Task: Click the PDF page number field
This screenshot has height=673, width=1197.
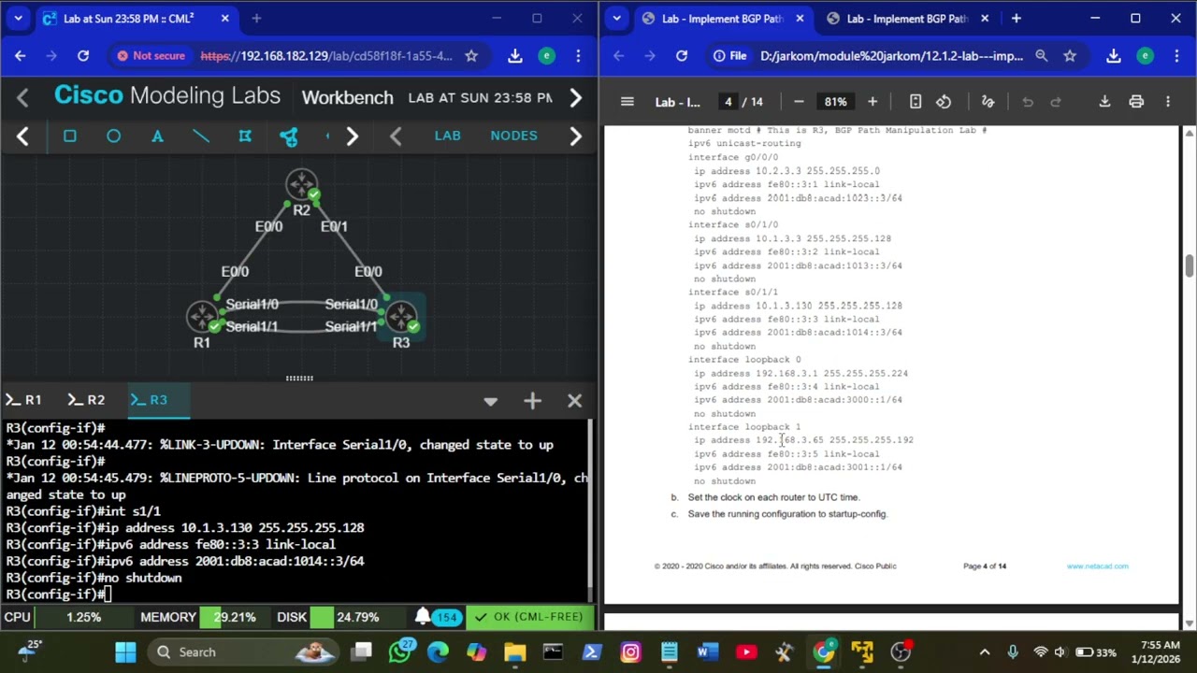Action: coord(728,102)
